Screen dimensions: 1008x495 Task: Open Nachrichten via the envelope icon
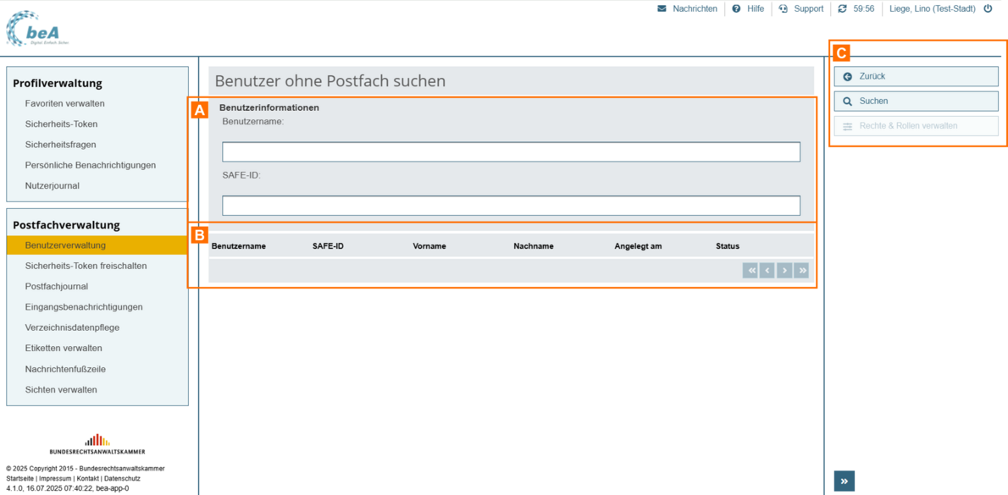pyautogui.click(x=662, y=8)
